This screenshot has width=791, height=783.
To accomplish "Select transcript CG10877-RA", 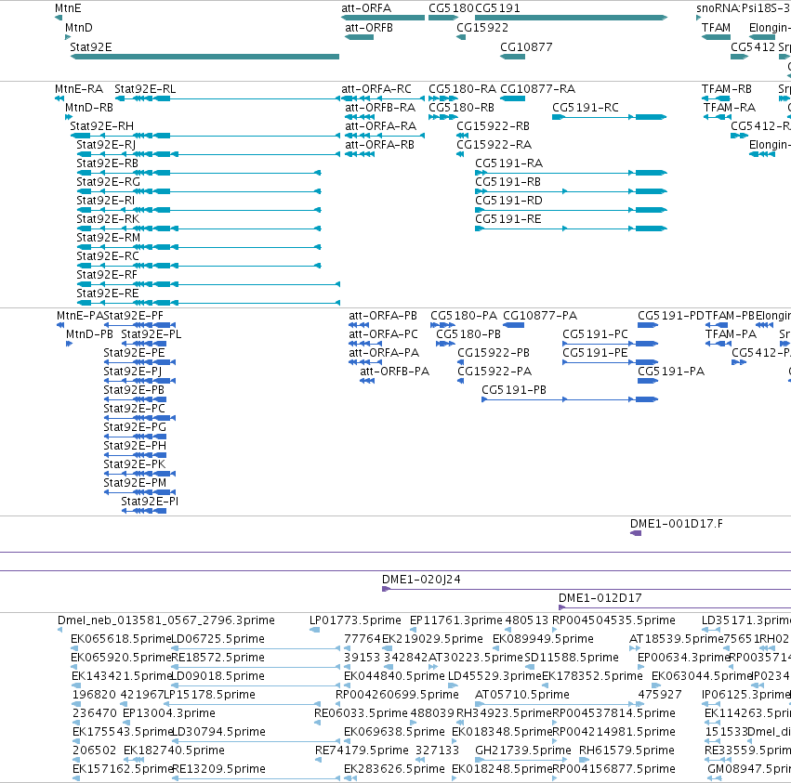I will point(512,98).
